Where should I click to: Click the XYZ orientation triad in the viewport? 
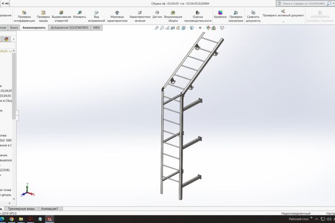pos(28,190)
